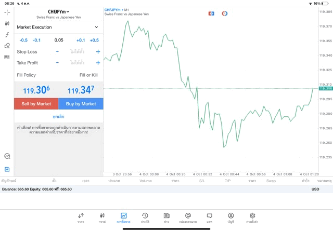
Task: Open the News (ข่าว) tab icon
Action: 166,217
